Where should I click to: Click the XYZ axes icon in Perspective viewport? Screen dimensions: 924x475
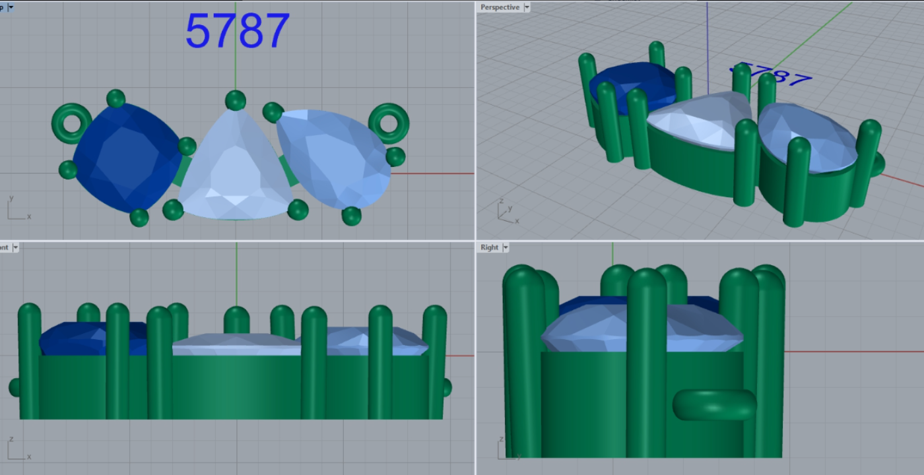[x=506, y=211]
